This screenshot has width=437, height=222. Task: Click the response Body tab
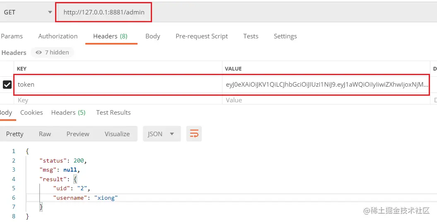pyautogui.click(x=6, y=113)
